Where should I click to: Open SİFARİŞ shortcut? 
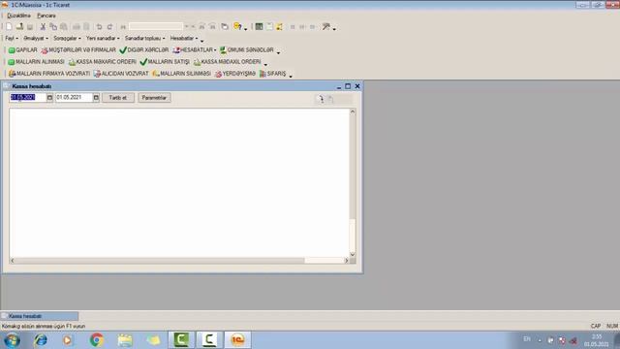click(x=272, y=74)
